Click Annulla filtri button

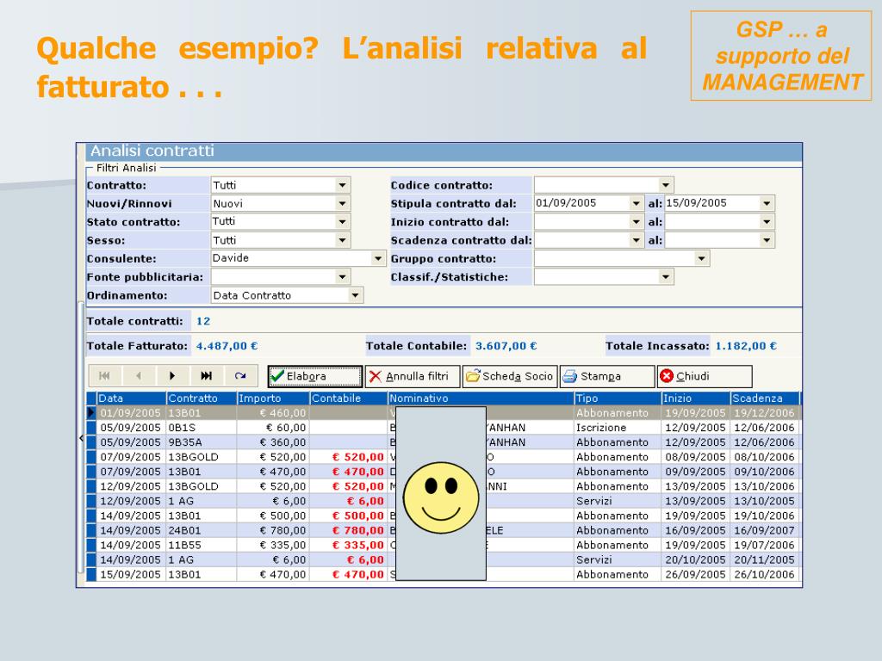(x=413, y=376)
